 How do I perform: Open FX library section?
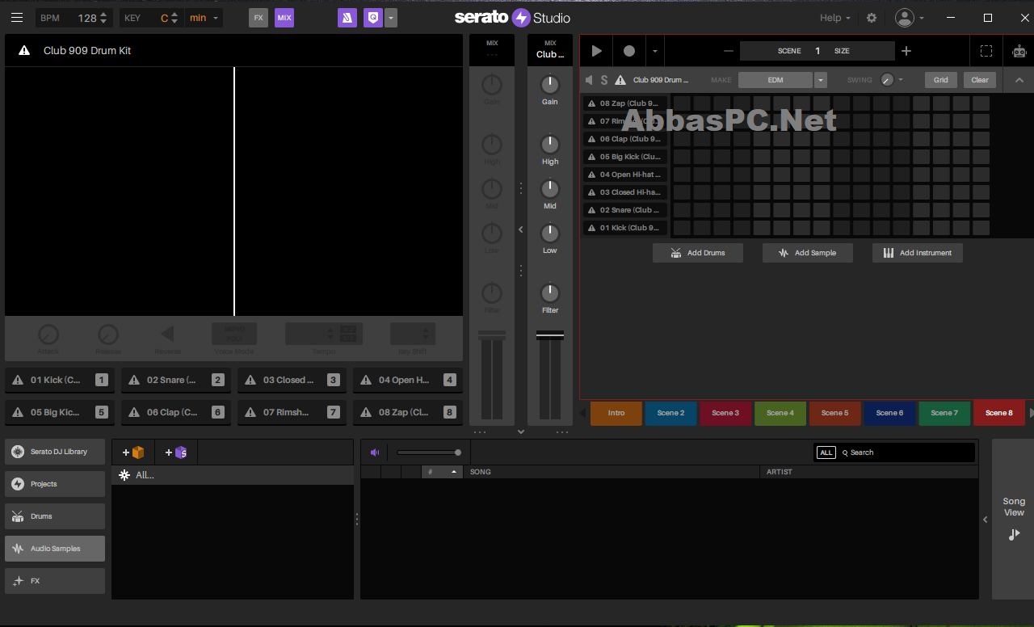click(x=55, y=581)
